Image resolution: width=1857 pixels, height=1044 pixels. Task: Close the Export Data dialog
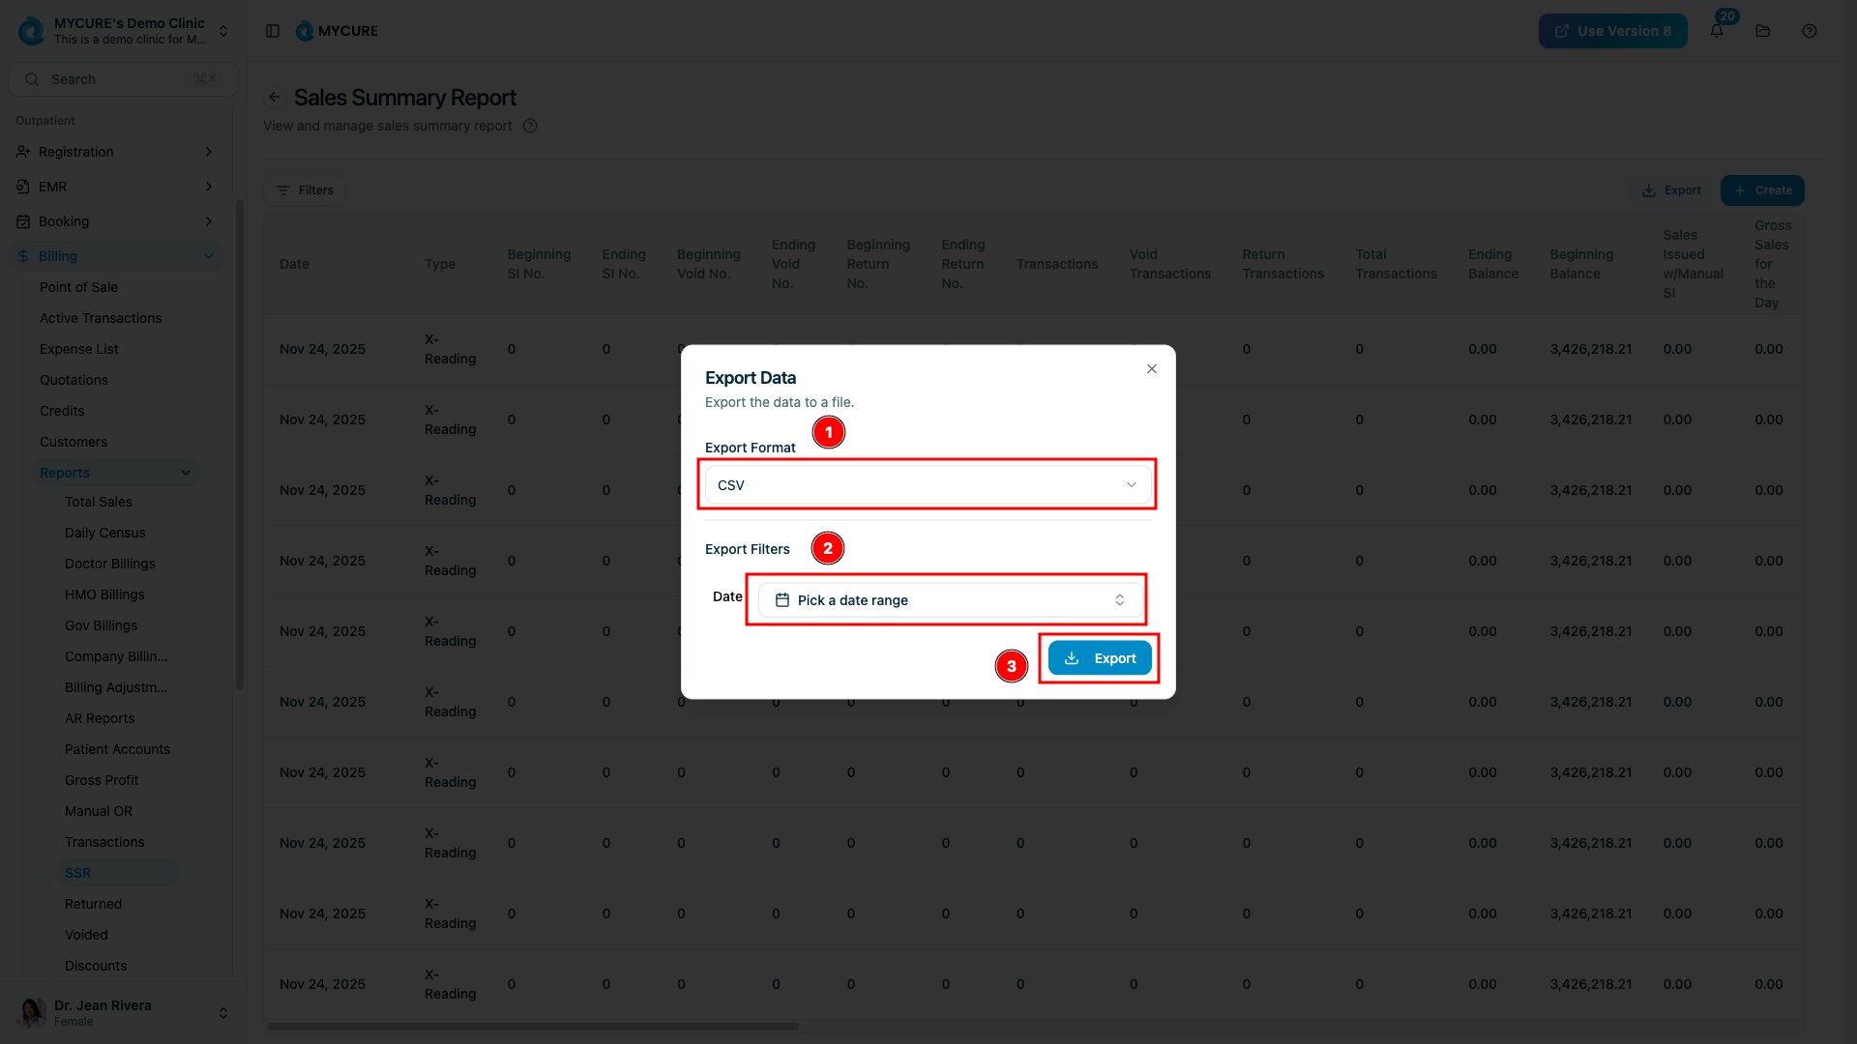1151,369
